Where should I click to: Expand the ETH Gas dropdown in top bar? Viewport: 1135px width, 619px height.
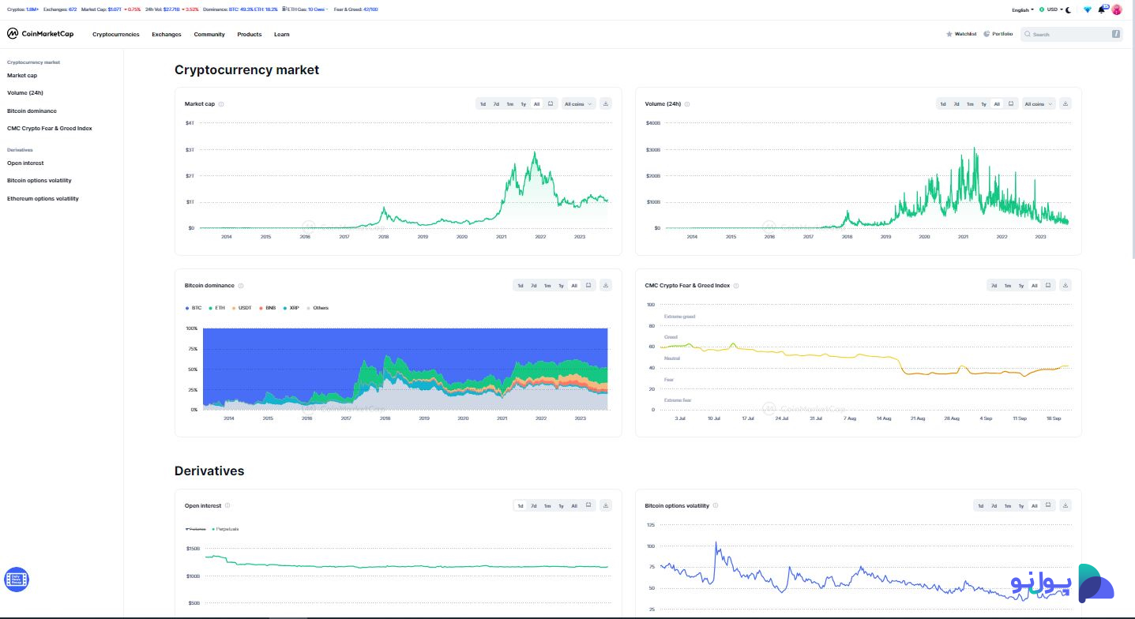click(305, 9)
